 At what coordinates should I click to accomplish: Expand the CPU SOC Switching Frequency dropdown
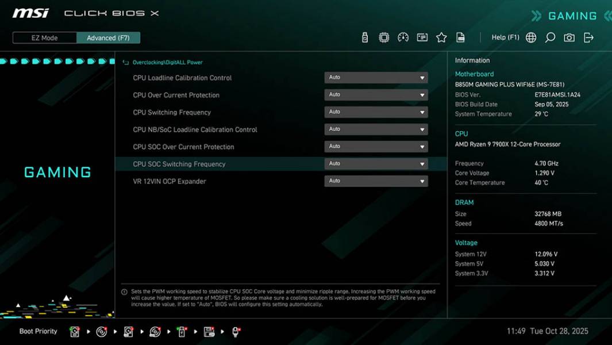376,163
